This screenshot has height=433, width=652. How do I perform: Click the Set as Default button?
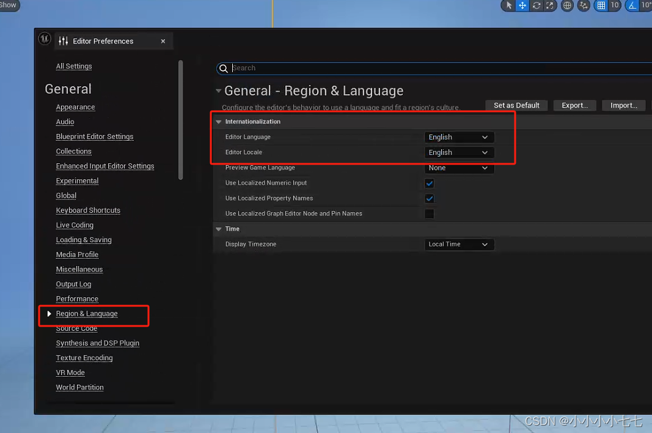coord(516,105)
